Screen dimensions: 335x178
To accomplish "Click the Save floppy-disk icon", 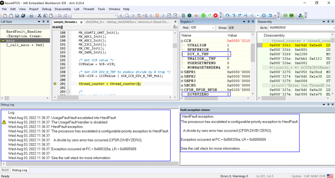I will pyautogui.click(x=17, y=16).
